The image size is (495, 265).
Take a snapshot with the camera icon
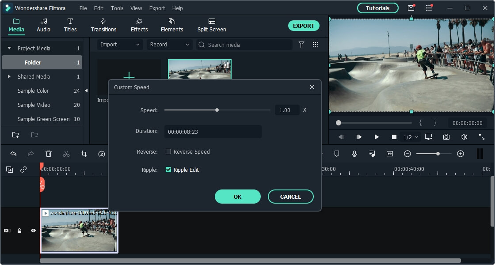pyautogui.click(x=446, y=137)
